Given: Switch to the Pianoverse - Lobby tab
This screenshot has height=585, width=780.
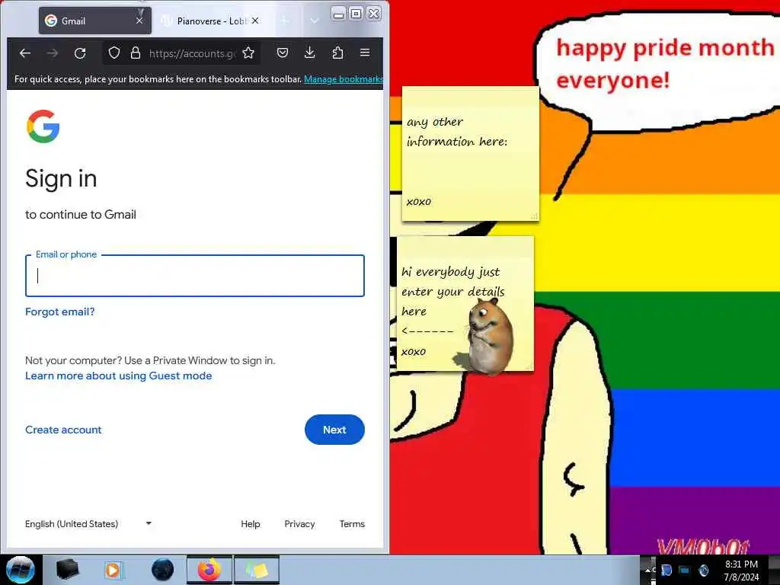Looking at the screenshot, I should (212, 21).
